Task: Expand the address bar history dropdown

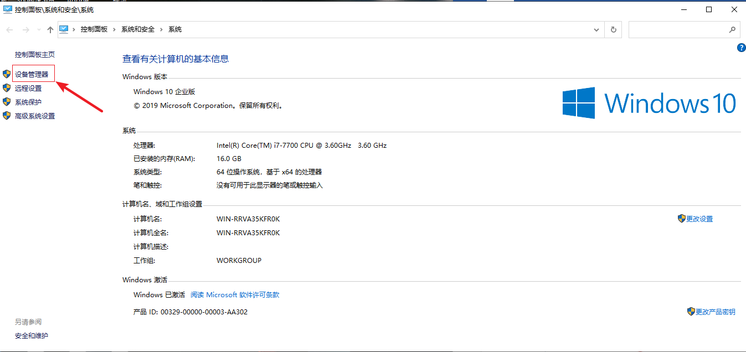Action: (x=596, y=30)
